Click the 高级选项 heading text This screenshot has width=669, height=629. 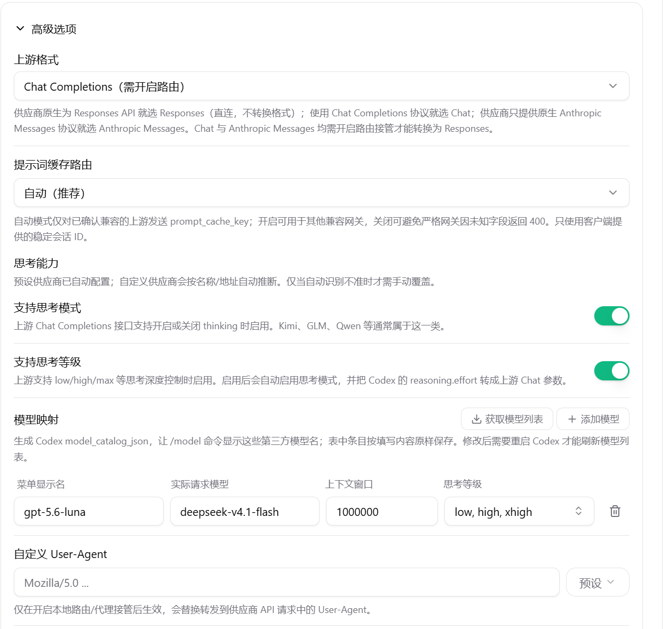54,29
